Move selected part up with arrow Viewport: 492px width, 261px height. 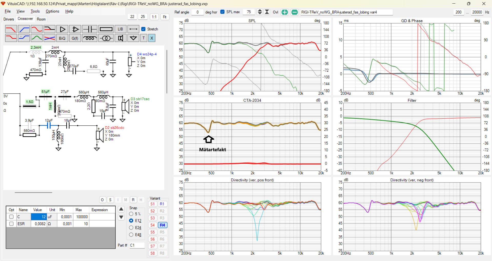pos(121,209)
